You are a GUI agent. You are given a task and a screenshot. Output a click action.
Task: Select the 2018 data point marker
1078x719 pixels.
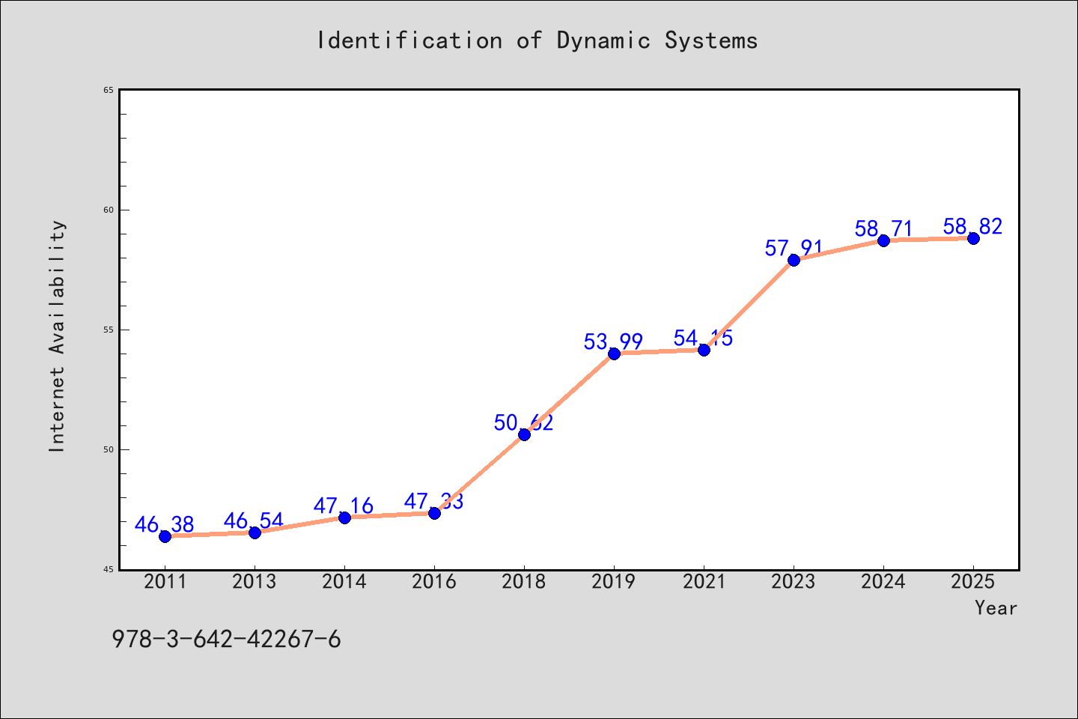(524, 434)
